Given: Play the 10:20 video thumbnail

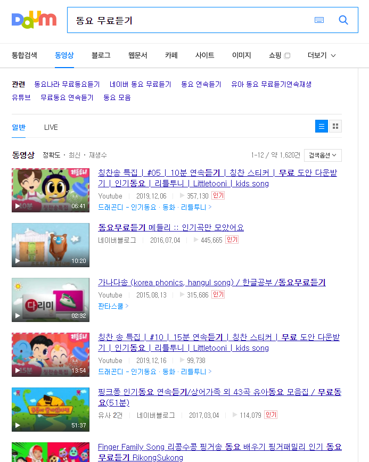Looking at the screenshot, I should pyautogui.click(x=51, y=245).
